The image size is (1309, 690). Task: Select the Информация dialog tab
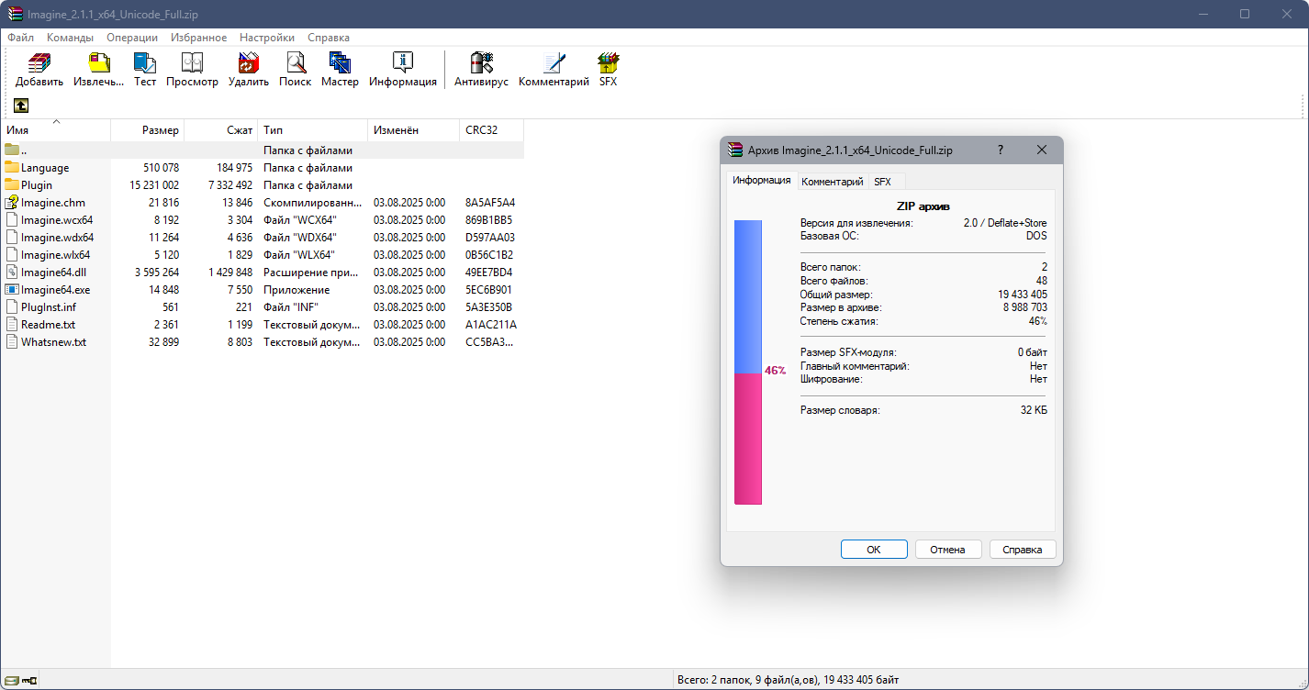(762, 180)
